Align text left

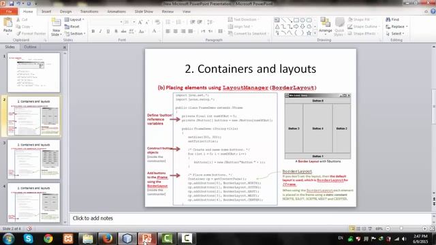[x=168, y=31]
